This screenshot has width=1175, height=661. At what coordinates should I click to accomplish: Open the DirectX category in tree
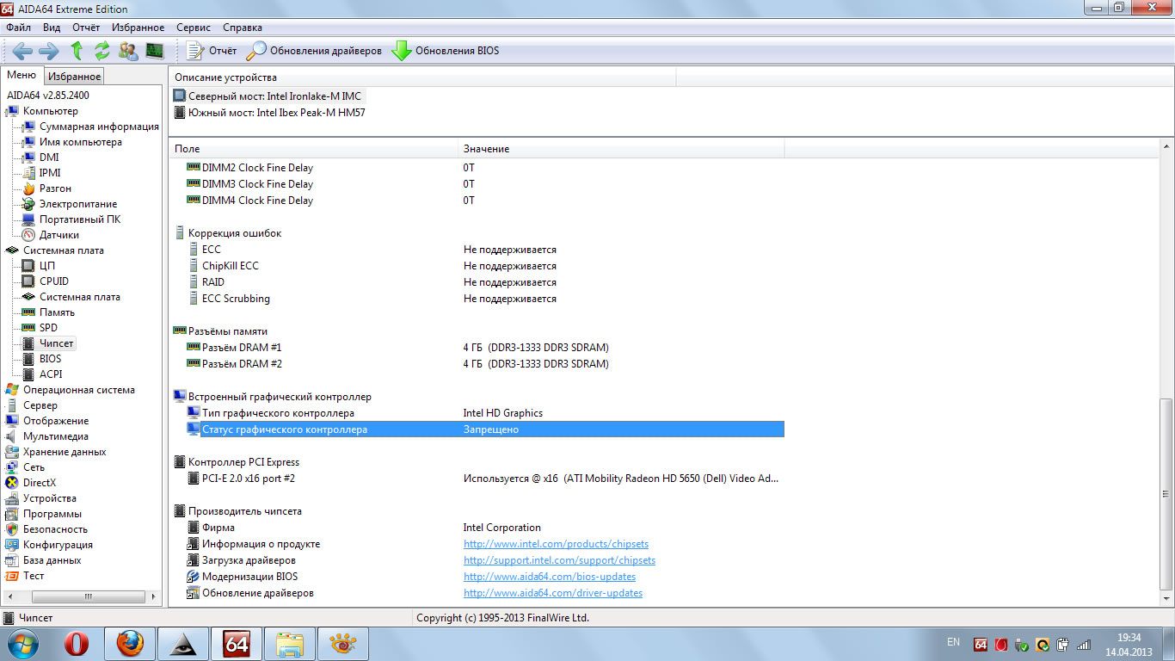(x=39, y=483)
